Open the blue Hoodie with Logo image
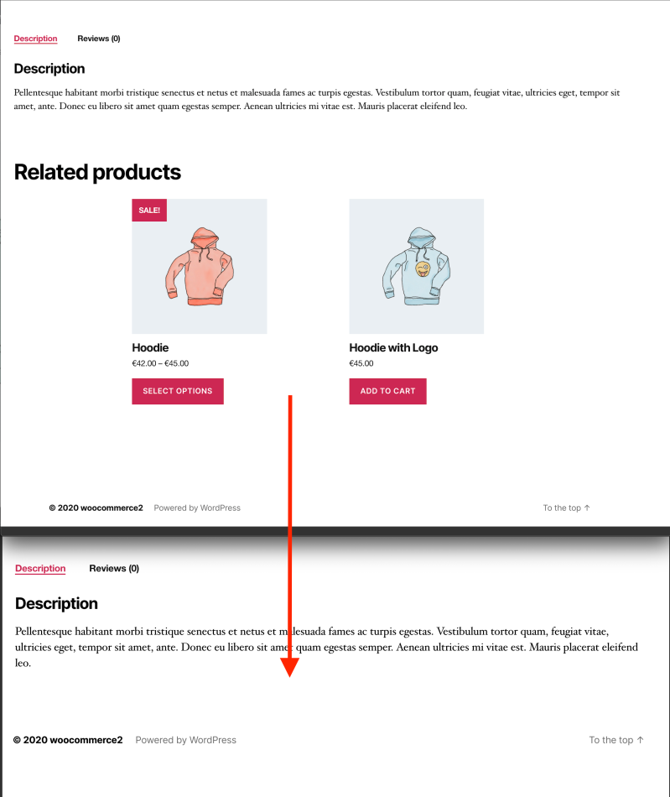 (x=416, y=267)
